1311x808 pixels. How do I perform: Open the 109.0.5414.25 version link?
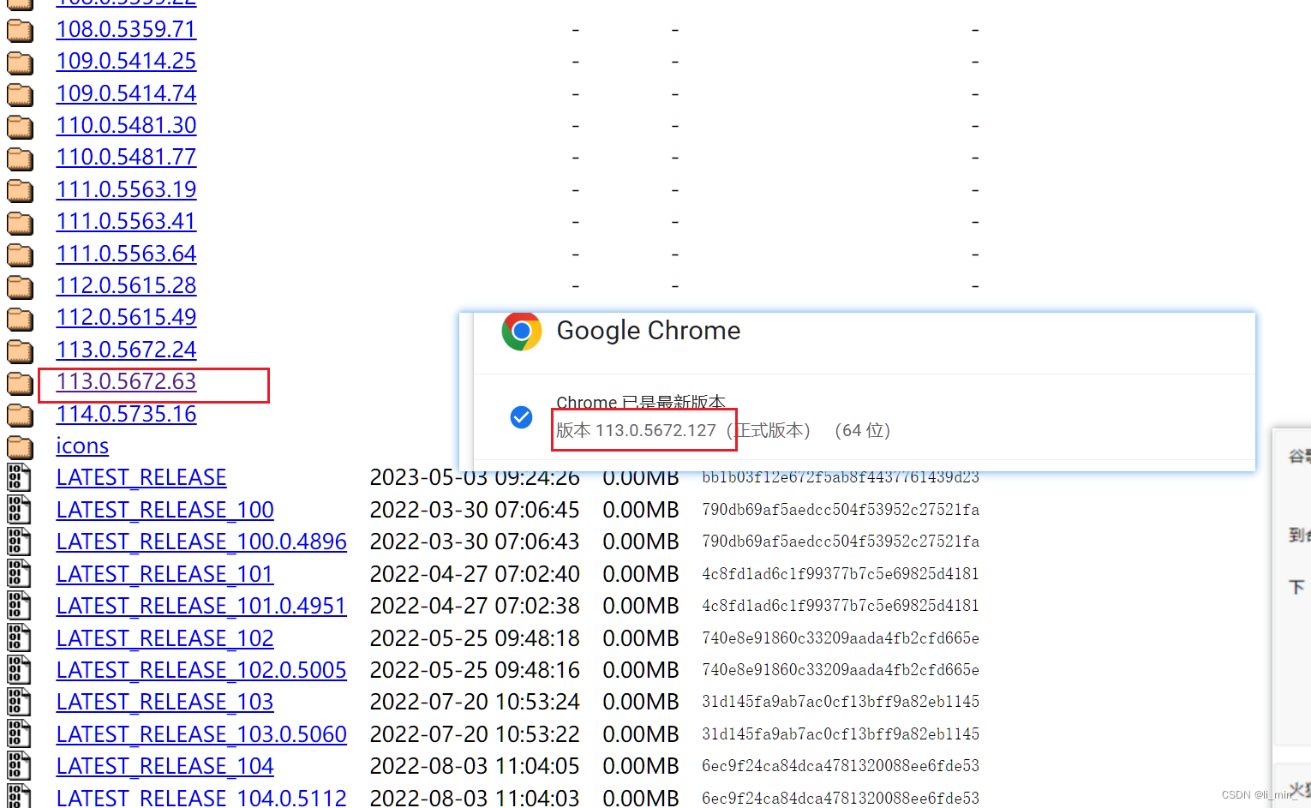125,61
